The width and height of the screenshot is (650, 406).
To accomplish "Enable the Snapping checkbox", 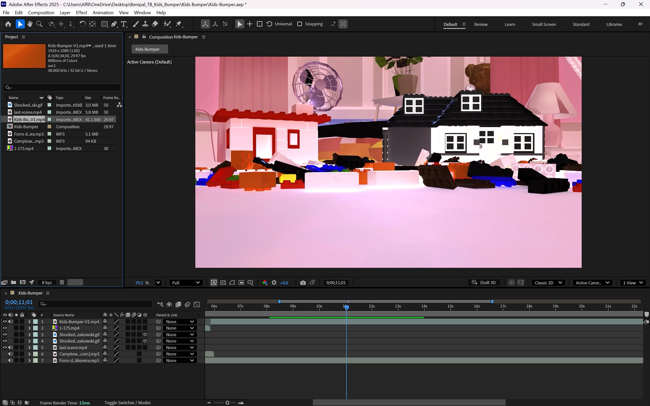I will [300, 24].
